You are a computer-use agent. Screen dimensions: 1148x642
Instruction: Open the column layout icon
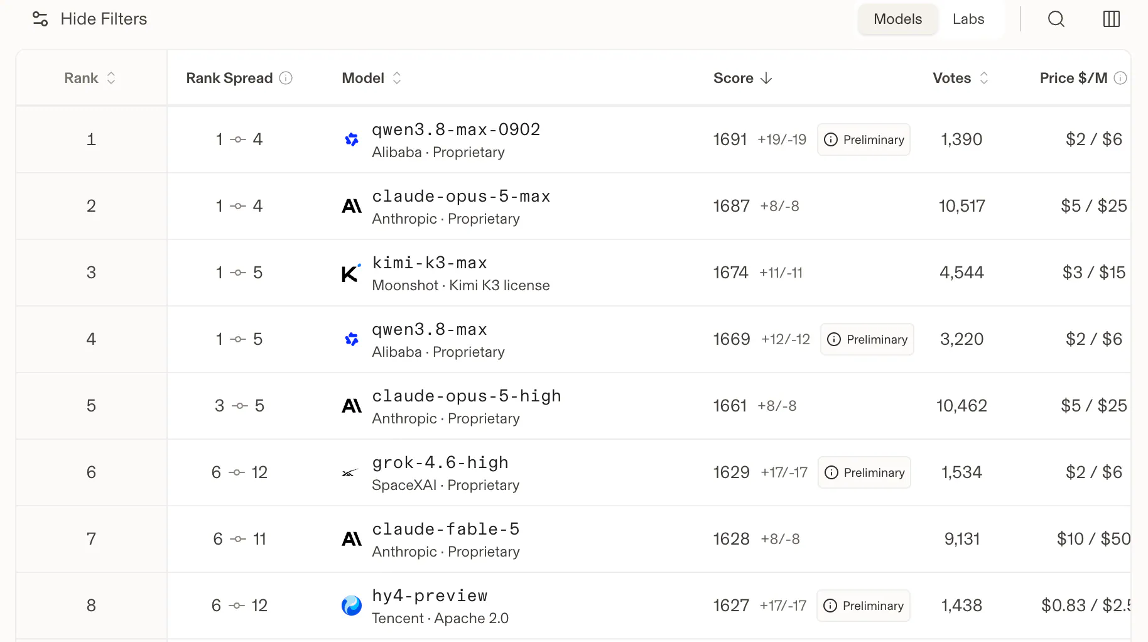[x=1112, y=19]
